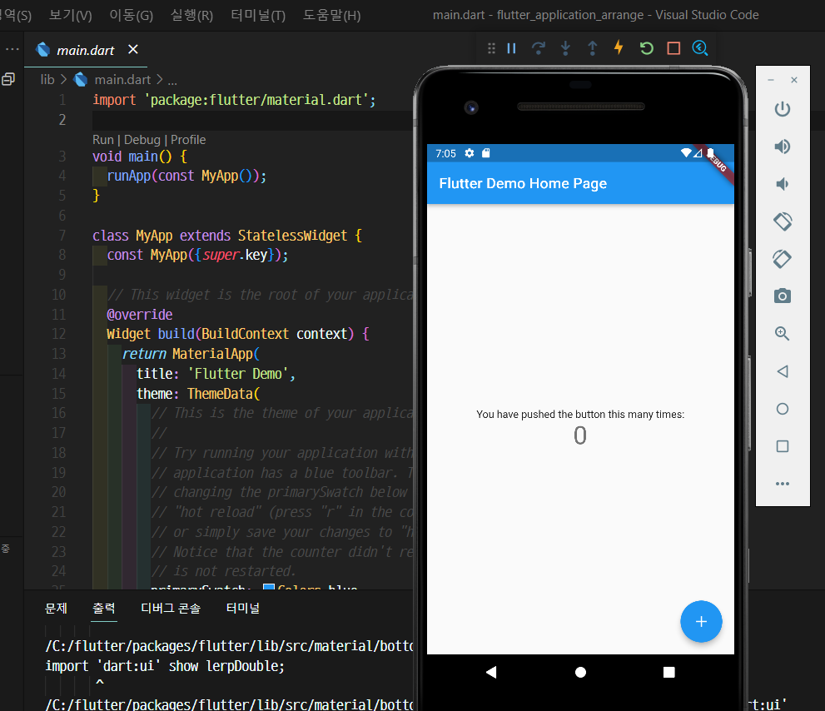Viewport: 825px width, 711px height.
Task: Pause the debug session
Action: pyautogui.click(x=511, y=48)
